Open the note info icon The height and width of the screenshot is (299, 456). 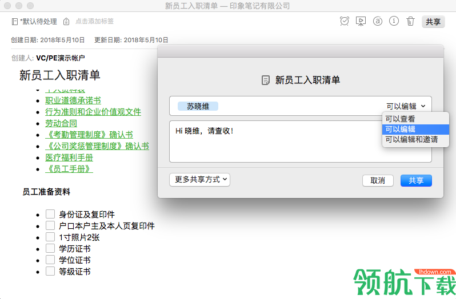click(394, 21)
